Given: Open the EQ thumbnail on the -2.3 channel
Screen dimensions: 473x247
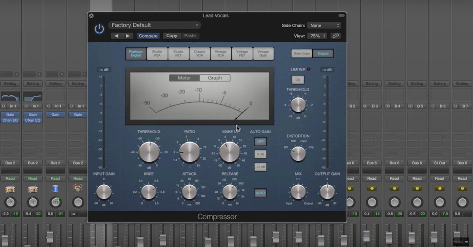Looking at the screenshot, I should [10, 97].
